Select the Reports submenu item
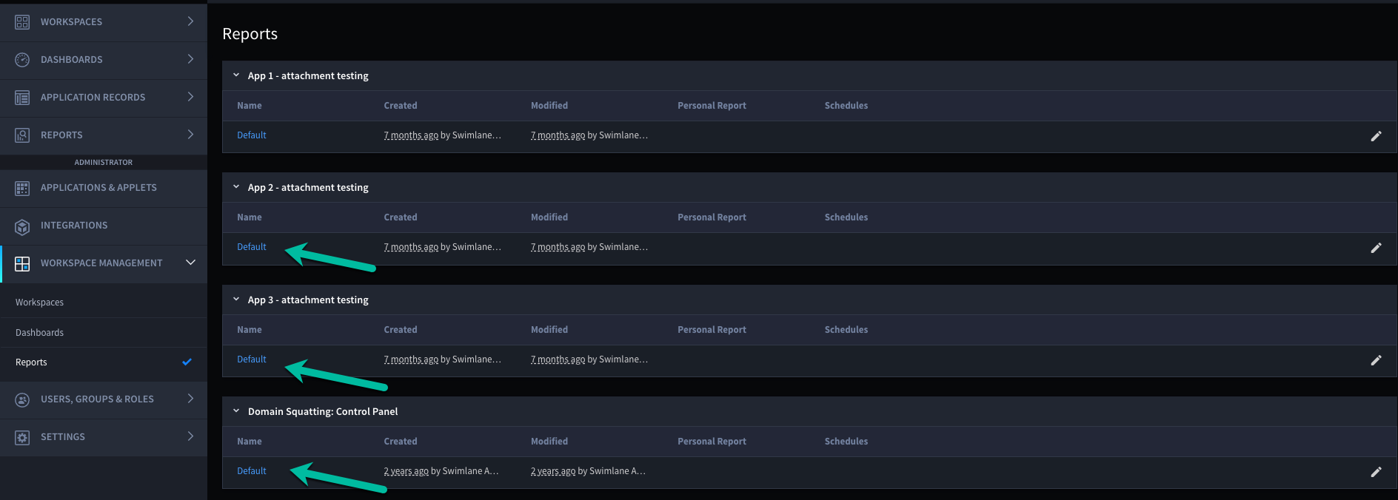Viewport: 1398px width, 500px height. pos(104,362)
